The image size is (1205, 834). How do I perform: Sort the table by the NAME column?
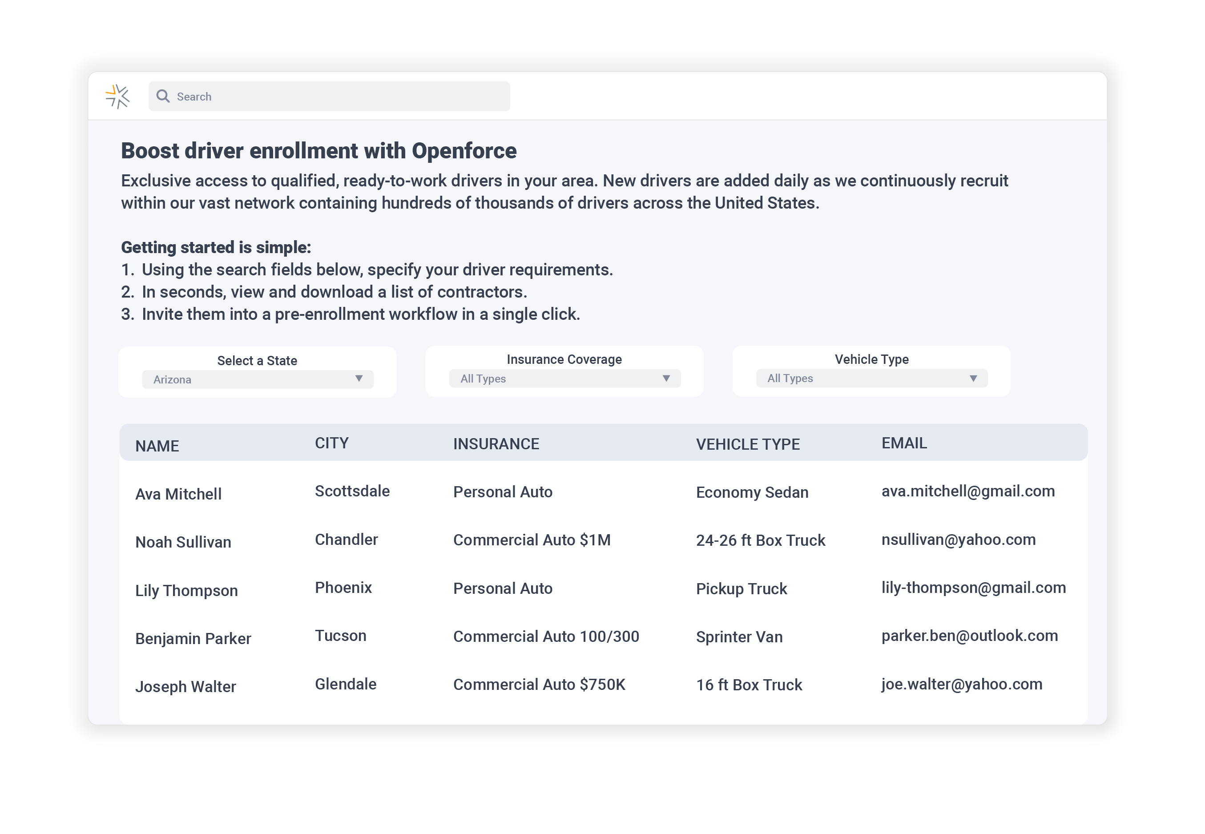pos(157,446)
